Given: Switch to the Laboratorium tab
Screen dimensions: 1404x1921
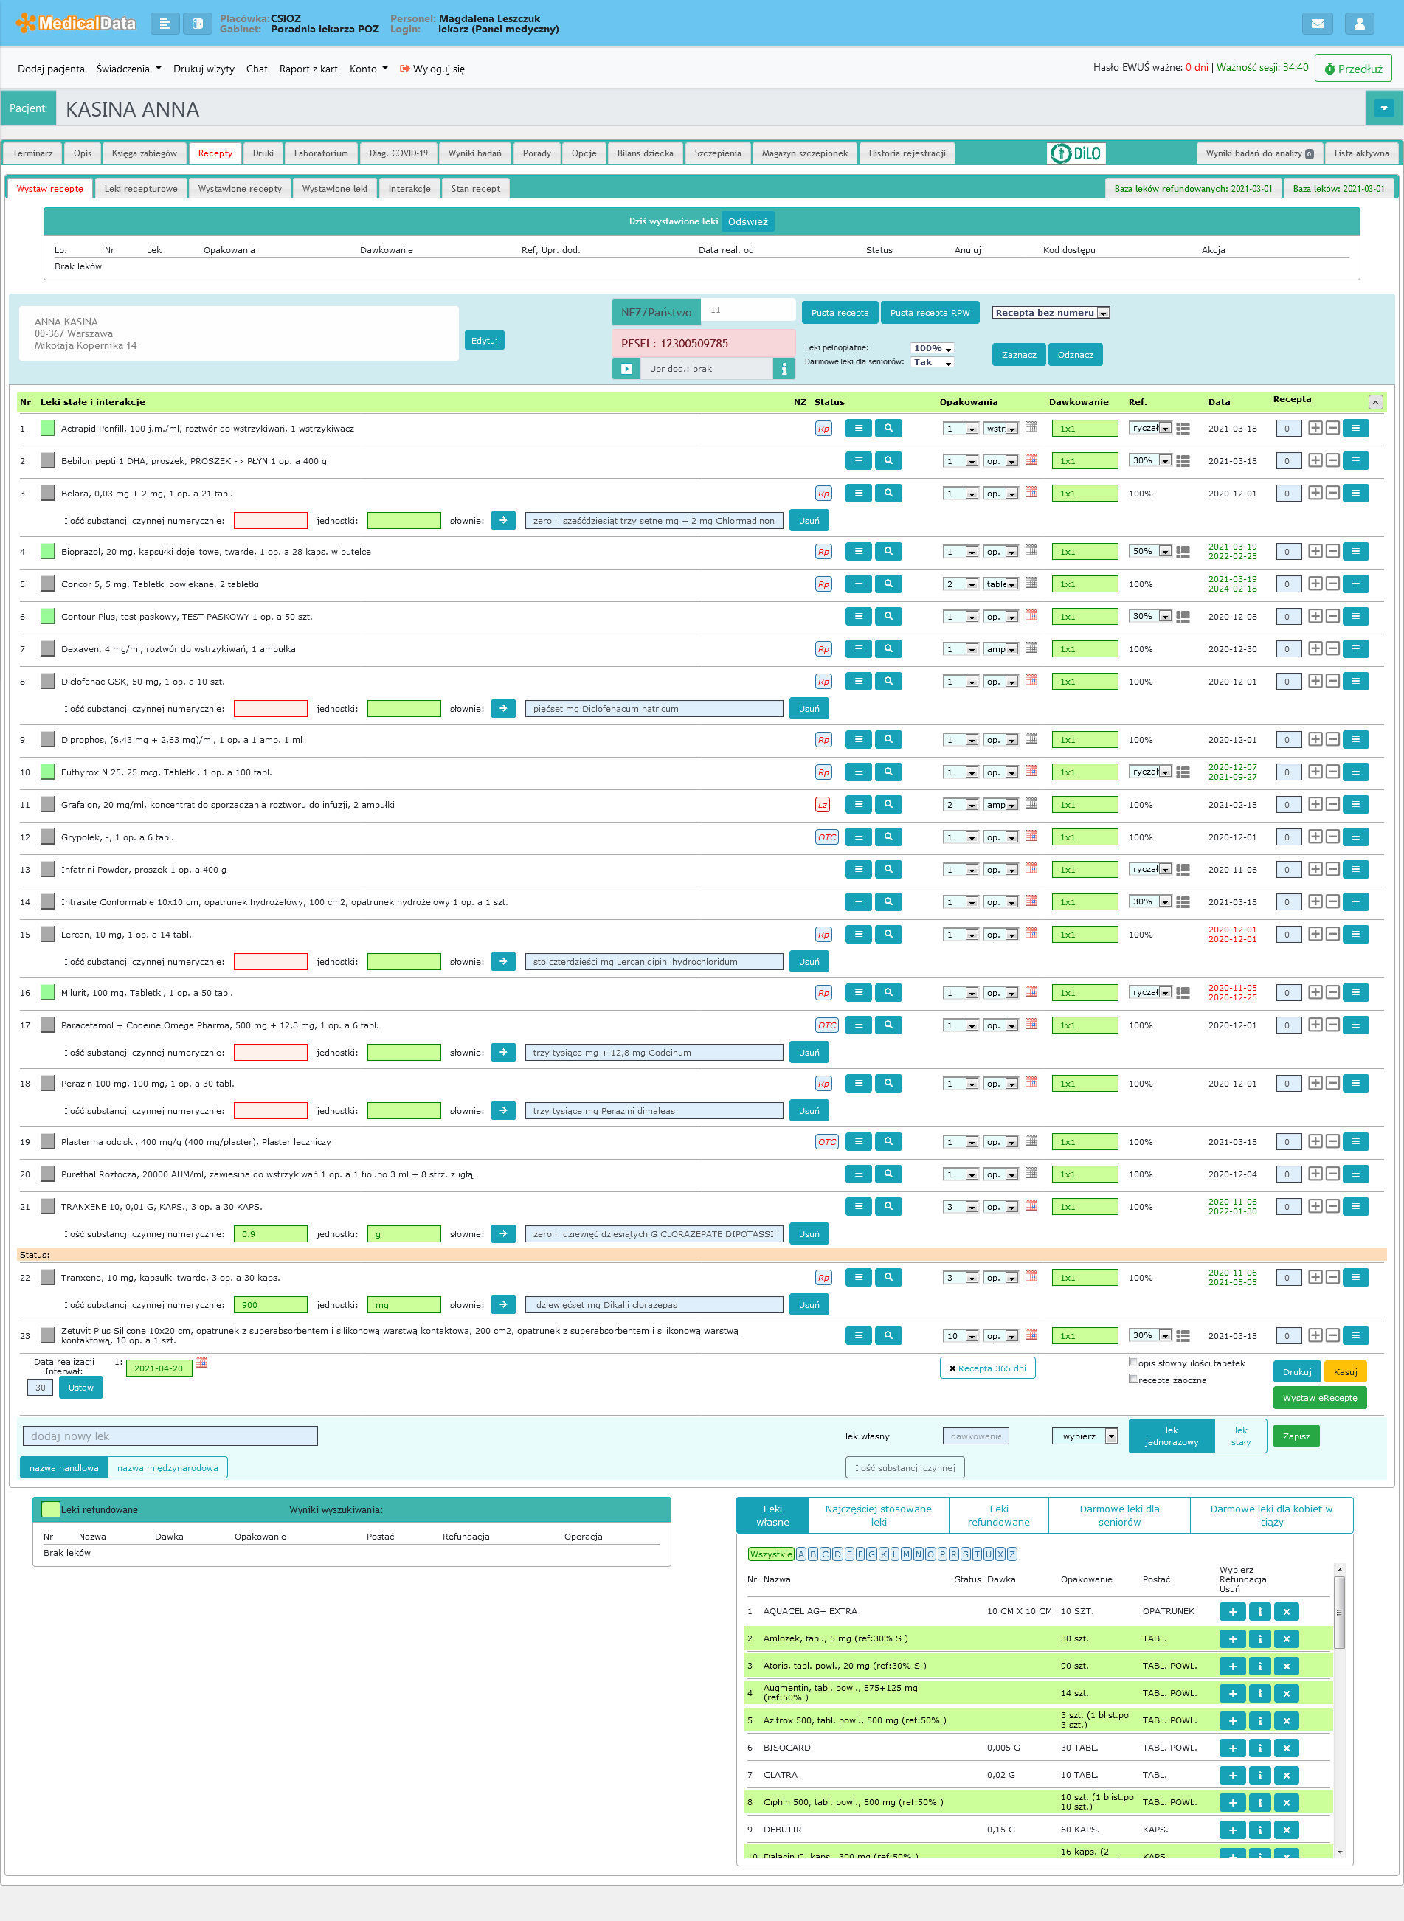Looking at the screenshot, I should [x=320, y=153].
